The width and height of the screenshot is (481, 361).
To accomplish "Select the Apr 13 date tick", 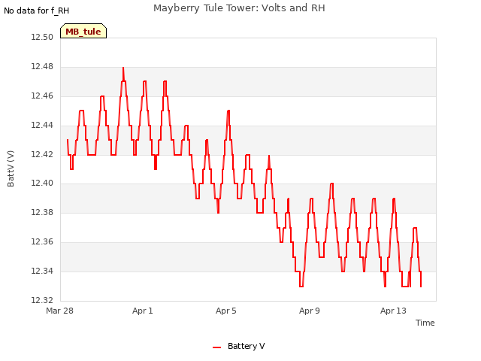I will click(x=393, y=311).
